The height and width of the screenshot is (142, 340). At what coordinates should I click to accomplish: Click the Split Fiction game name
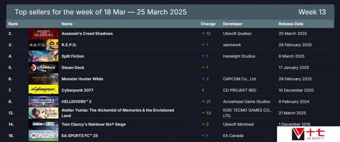click(x=73, y=56)
